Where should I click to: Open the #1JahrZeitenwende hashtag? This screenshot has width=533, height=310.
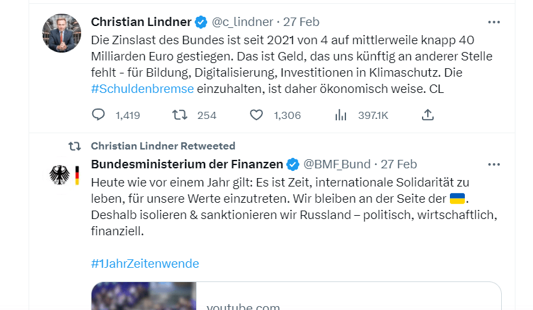point(145,263)
